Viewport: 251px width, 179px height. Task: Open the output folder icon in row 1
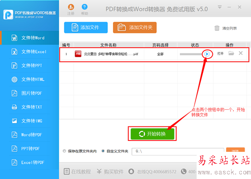pos(231,53)
